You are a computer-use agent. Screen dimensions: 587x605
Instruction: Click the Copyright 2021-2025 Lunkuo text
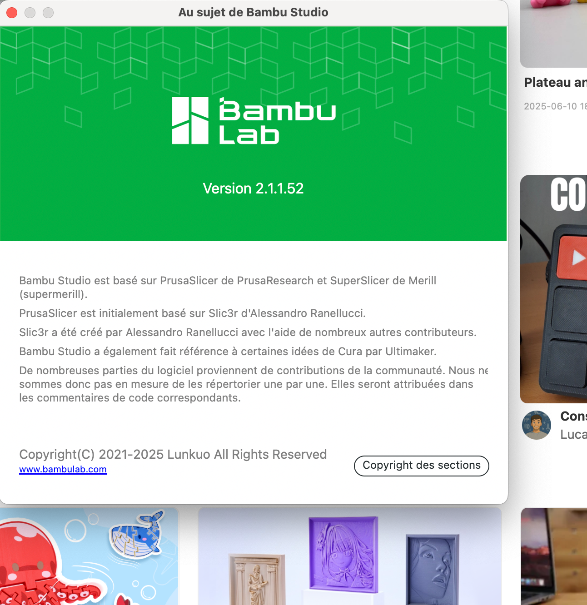pos(173,454)
